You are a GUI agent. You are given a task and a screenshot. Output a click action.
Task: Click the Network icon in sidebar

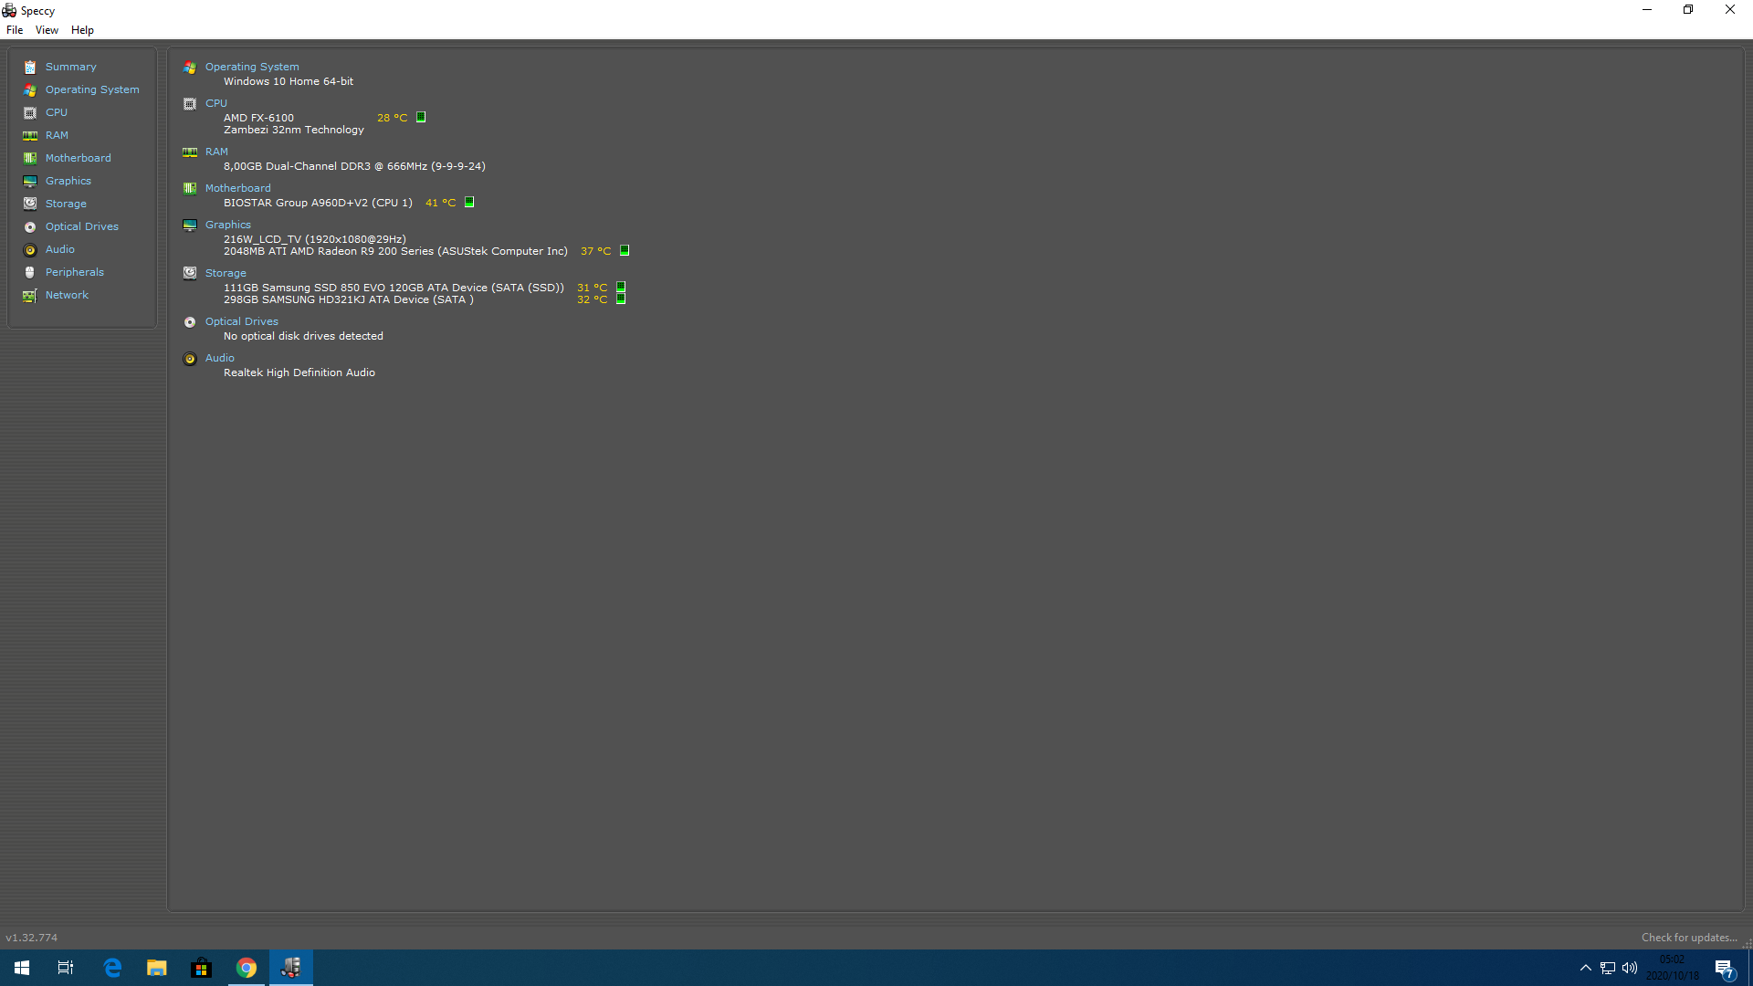tap(30, 295)
